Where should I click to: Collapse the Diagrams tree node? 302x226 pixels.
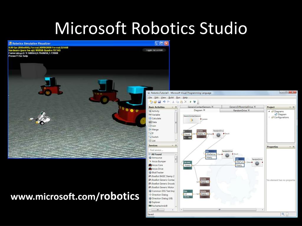269,112
